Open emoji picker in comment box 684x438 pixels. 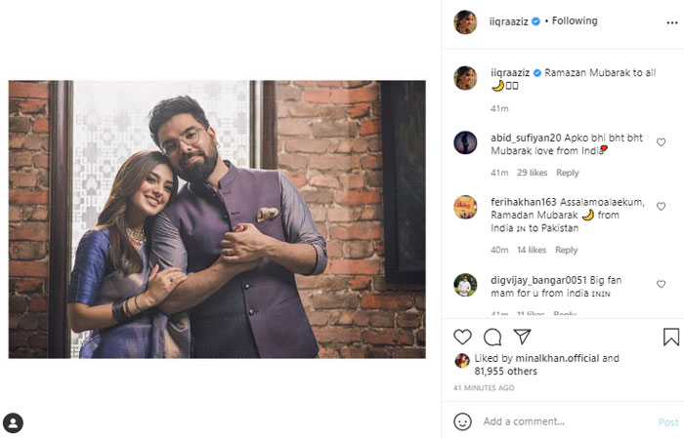pos(463,421)
